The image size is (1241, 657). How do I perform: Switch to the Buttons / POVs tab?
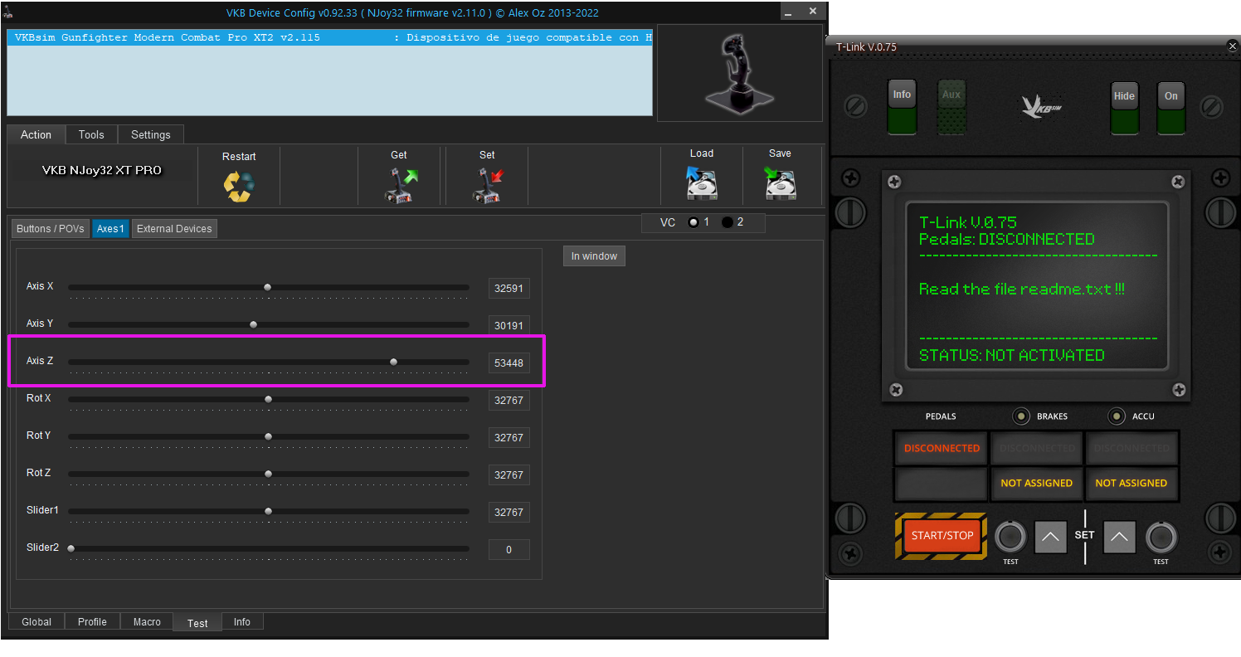click(51, 229)
